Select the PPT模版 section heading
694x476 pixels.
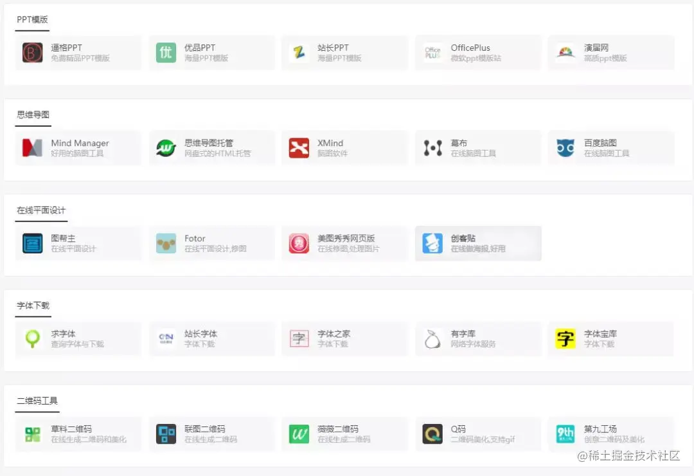tap(32, 19)
